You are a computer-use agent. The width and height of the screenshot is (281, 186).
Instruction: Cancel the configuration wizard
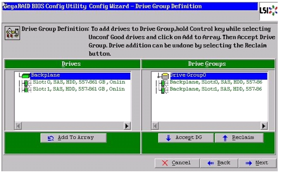(x=177, y=163)
